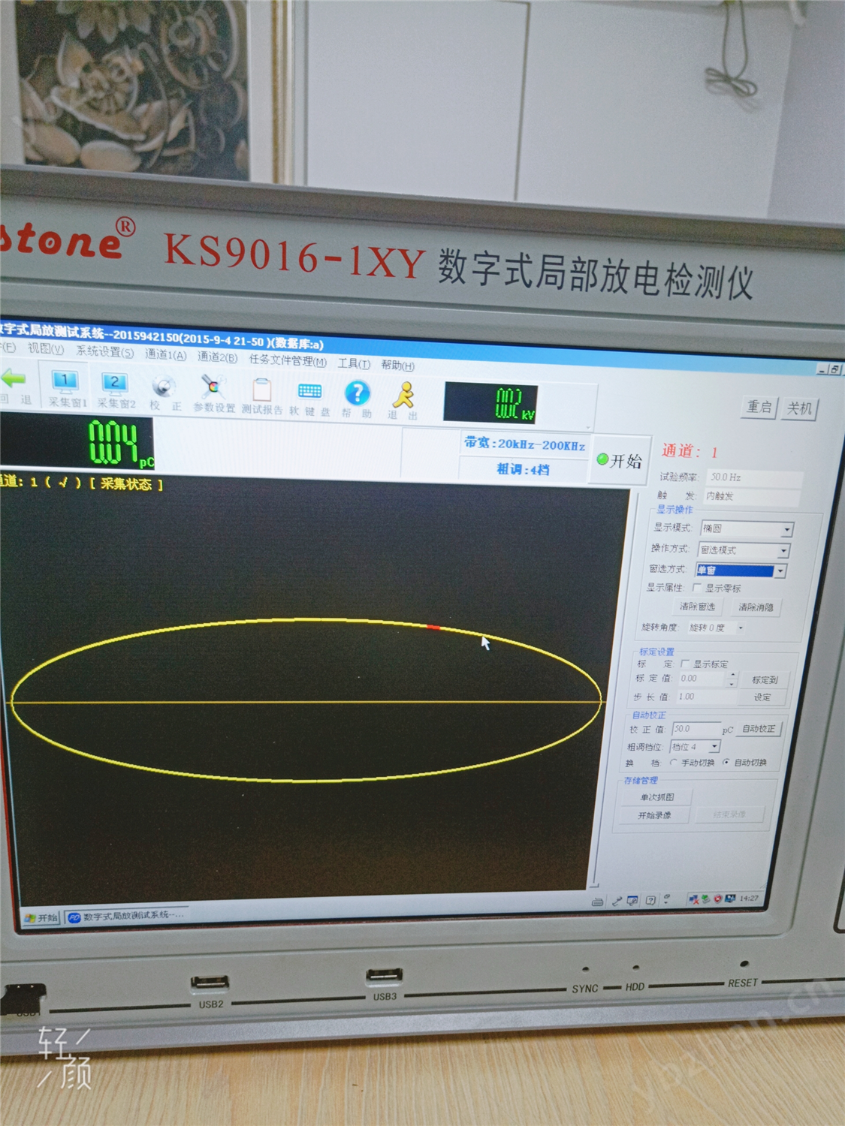Image resolution: width=845 pixels, height=1126 pixels.
Task: Open the 系统设置(S) menu
Action: [x=104, y=351]
